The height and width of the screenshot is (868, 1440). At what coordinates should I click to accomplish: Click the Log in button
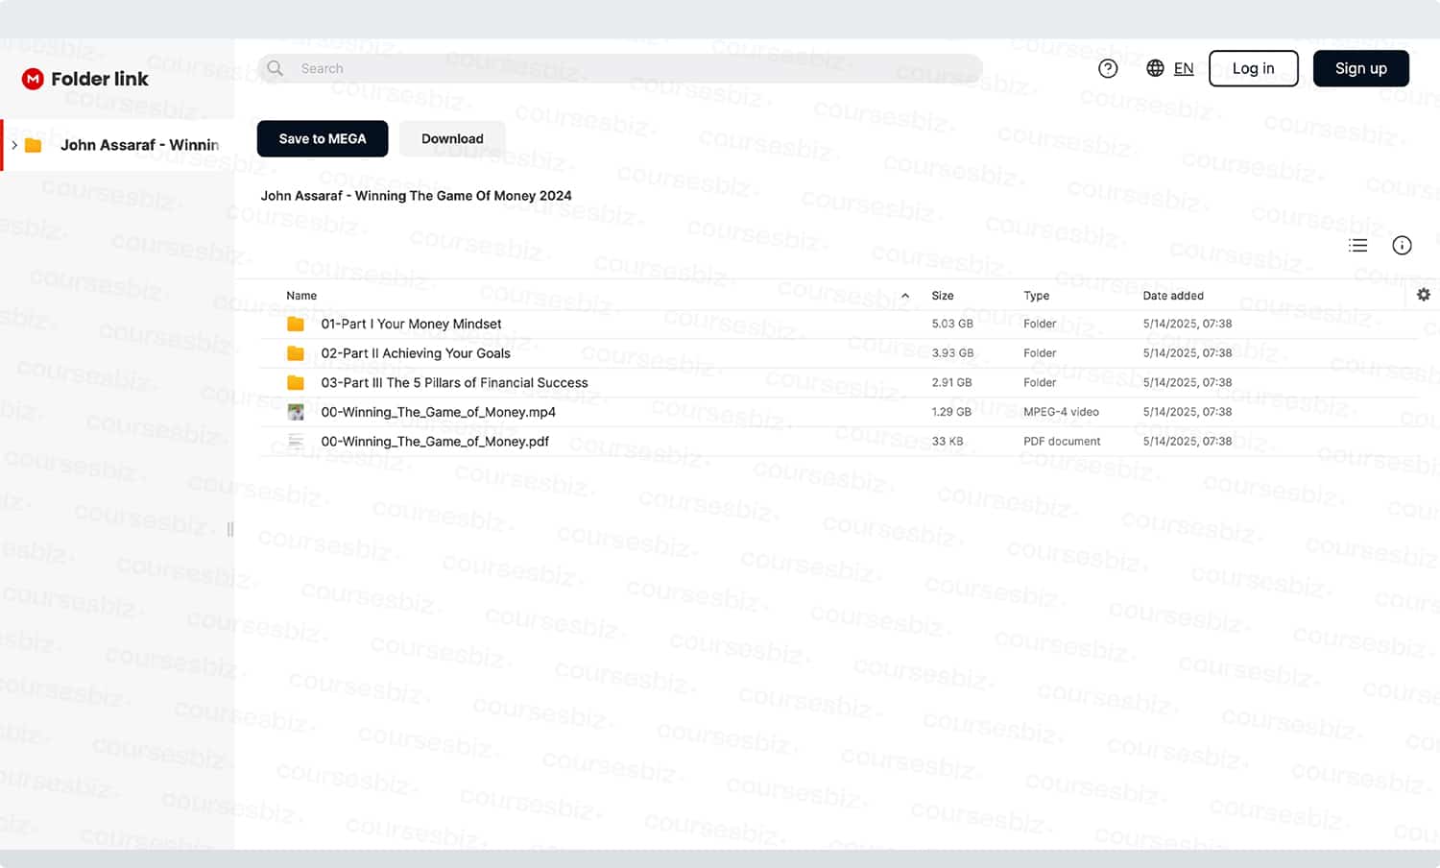1254,68
